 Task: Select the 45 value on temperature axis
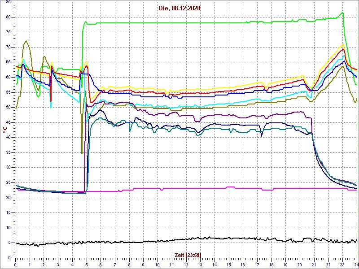point(8,122)
